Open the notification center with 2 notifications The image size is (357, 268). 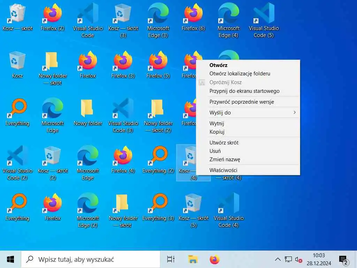344,260
